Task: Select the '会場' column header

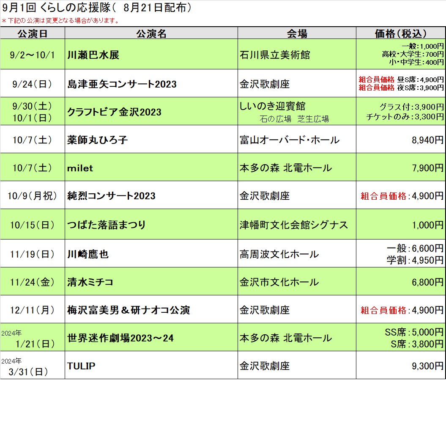Action: 297,33
